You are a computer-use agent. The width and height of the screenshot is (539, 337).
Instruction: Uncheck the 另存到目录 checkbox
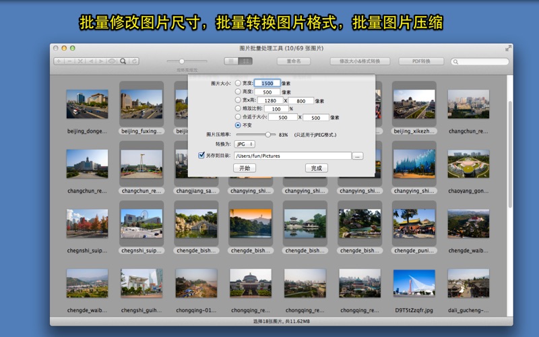tap(201, 156)
